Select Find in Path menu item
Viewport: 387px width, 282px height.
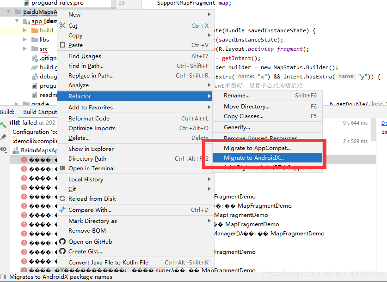pyautogui.click(x=135, y=66)
